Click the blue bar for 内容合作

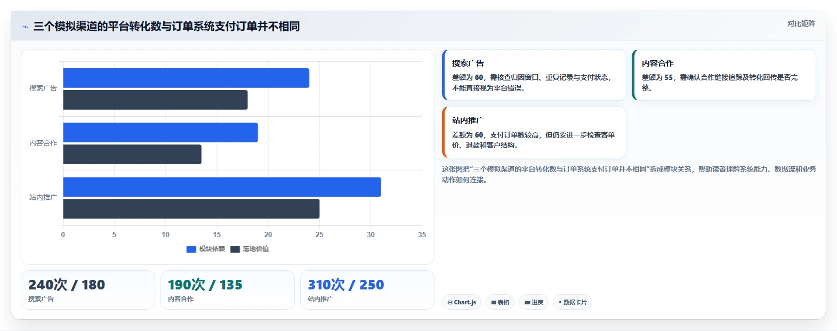click(x=160, y=133)
